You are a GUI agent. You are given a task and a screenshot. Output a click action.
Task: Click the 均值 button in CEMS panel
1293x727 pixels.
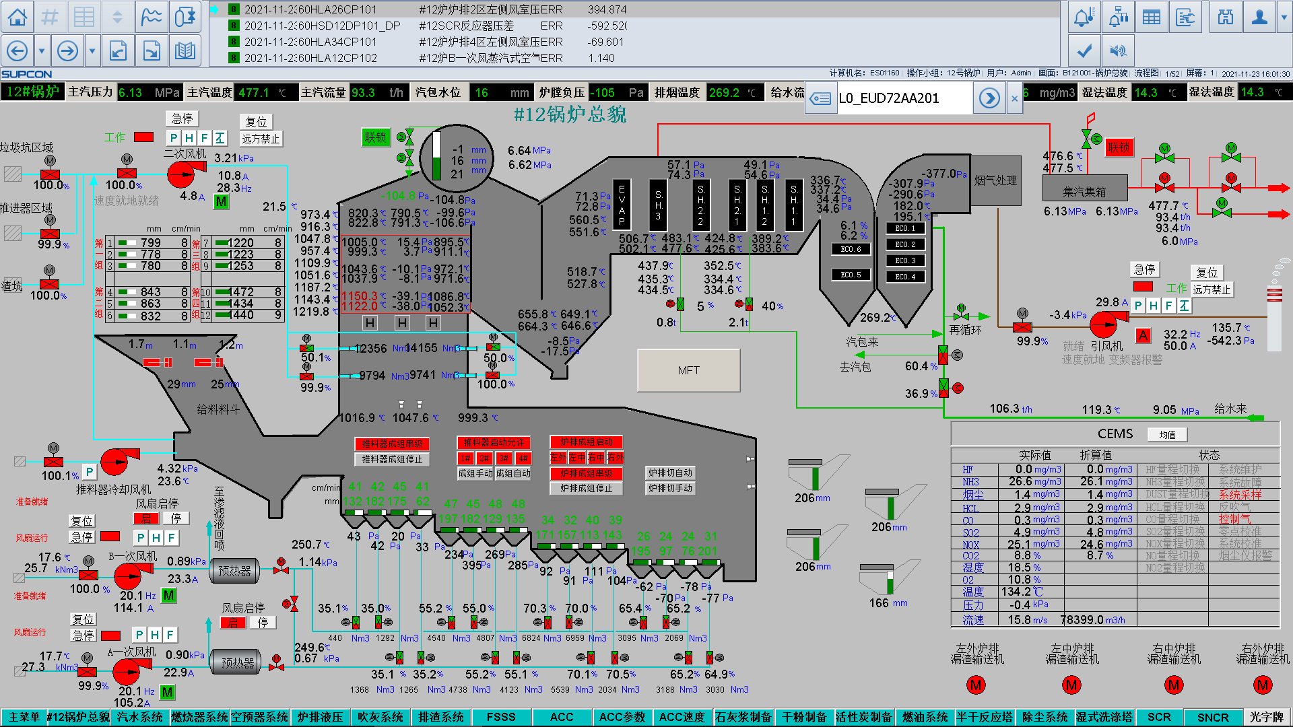click(x=1167, y=435)
